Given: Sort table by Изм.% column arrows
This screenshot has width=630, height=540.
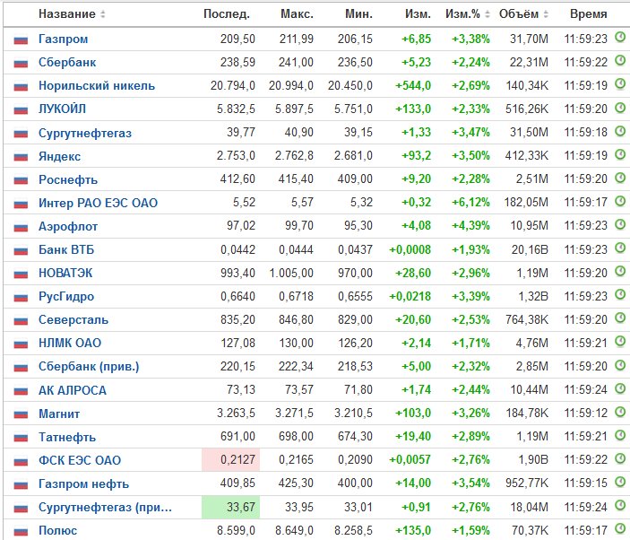Looking at the screenshot, I should pos(488,14).
